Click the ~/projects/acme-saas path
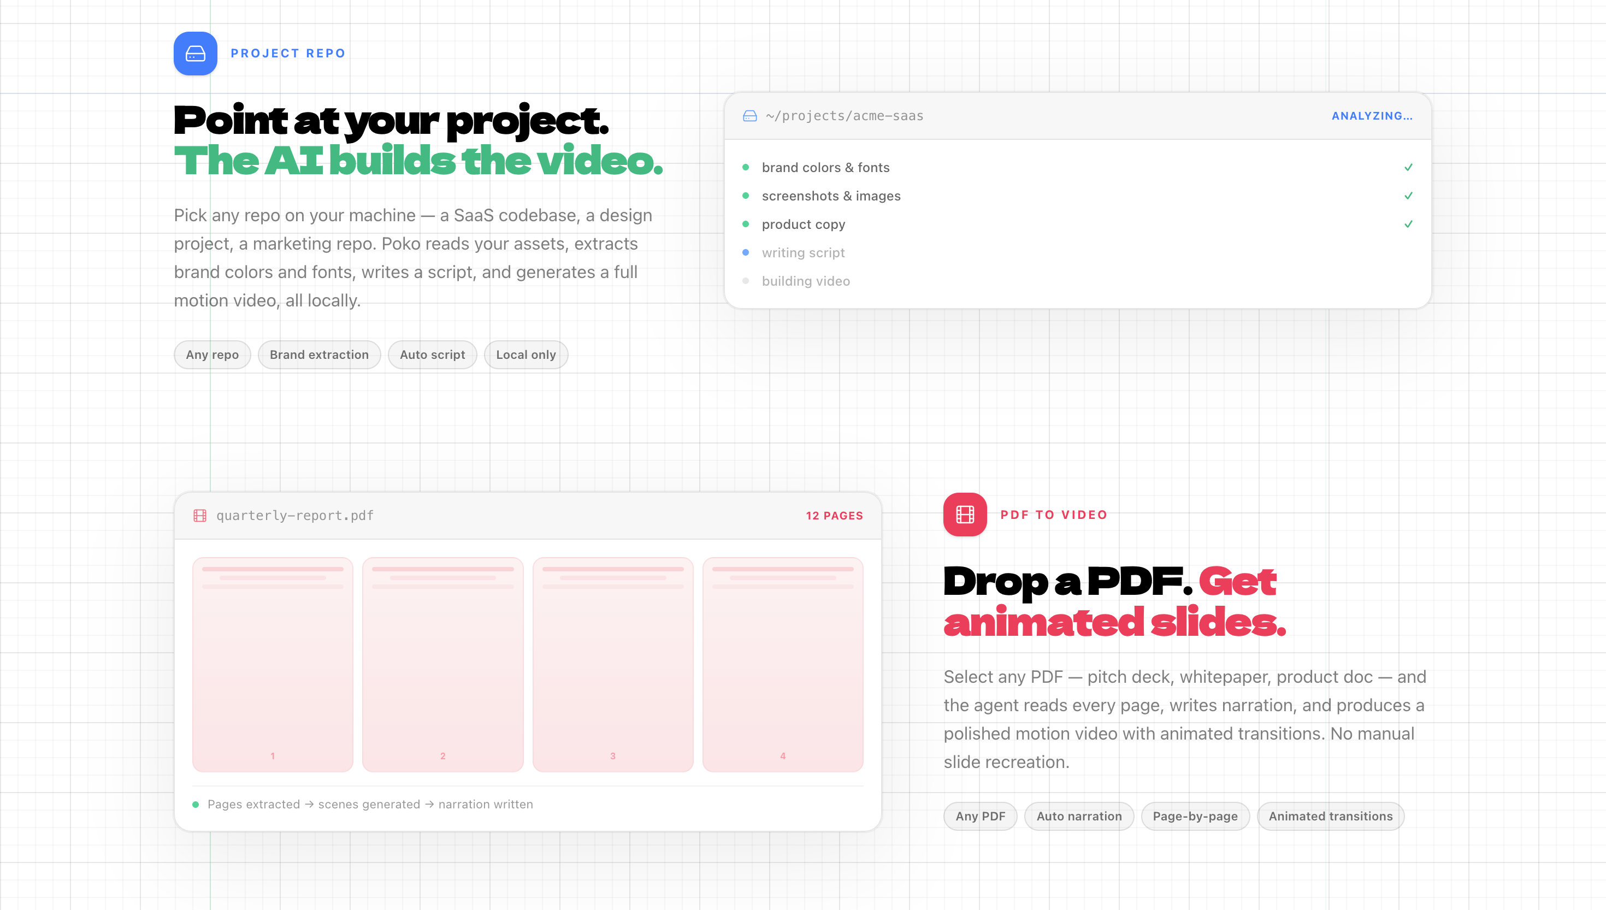1606x910 pixels. pyautogui.click(x=845, y=116)
